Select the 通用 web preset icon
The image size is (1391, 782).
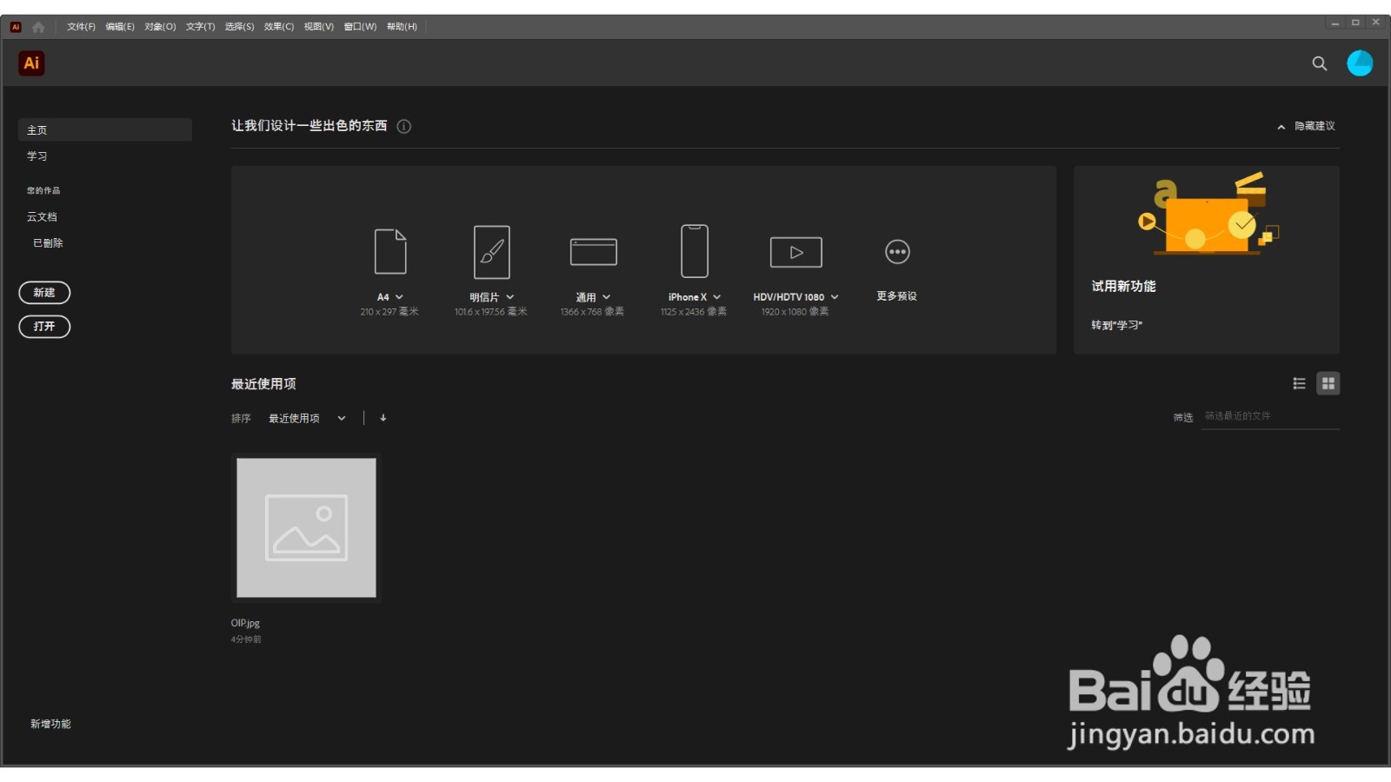(594, 252)
